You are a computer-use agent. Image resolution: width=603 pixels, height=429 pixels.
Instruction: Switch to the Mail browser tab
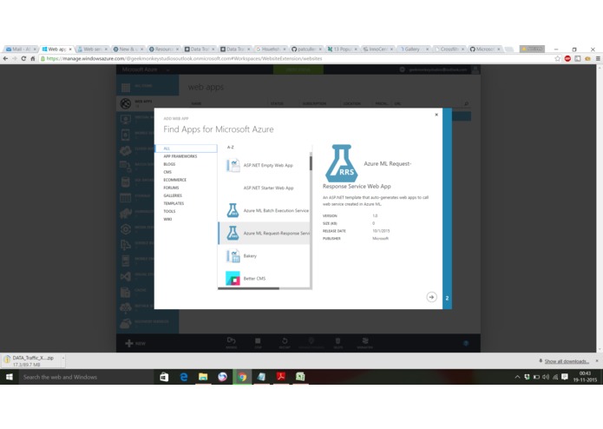[21, 49]
